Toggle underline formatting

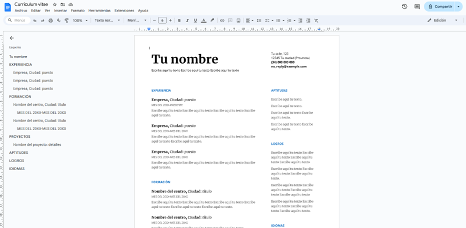195,21
